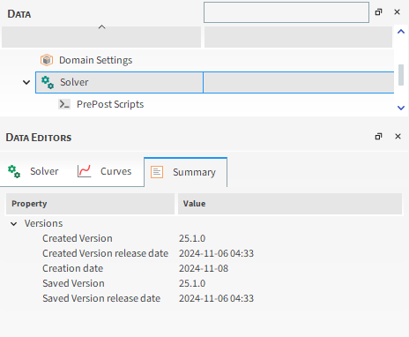Click the scroll up arrow in Data panel
This screenshot has height=337, width=409.
[401, 32]
